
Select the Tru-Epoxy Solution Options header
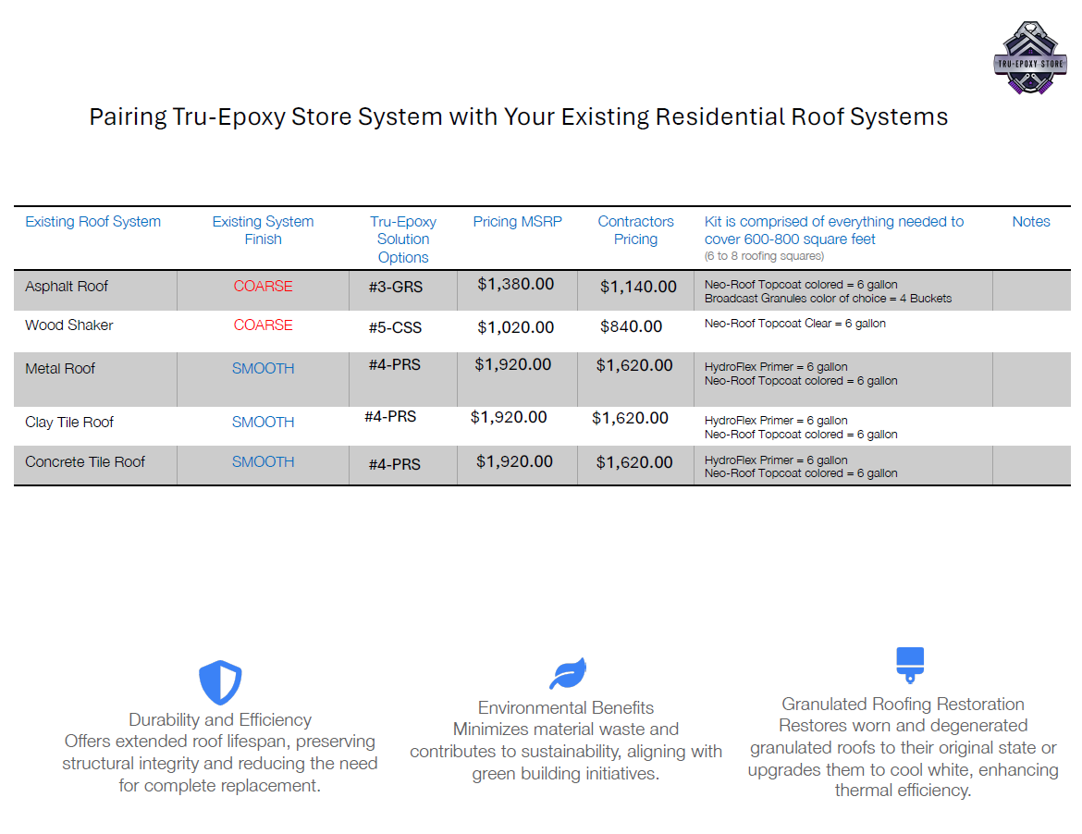(x=403, y=239)
